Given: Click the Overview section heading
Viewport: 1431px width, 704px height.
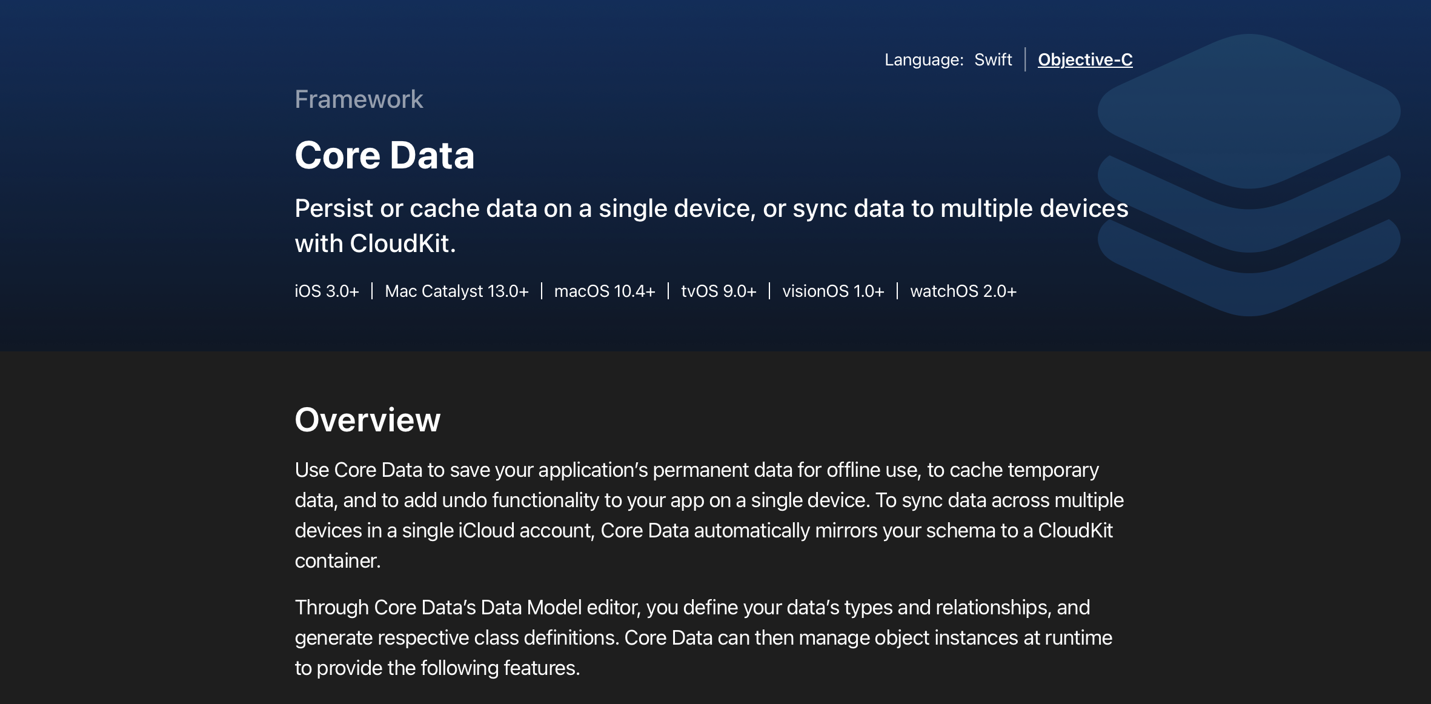Looking at the screenshot, I should tap(367, 420).
